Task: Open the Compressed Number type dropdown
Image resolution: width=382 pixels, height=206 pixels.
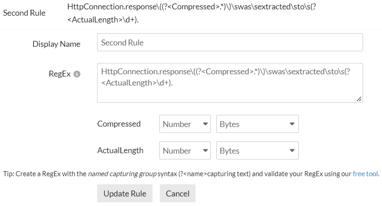Action: point(186,124)
